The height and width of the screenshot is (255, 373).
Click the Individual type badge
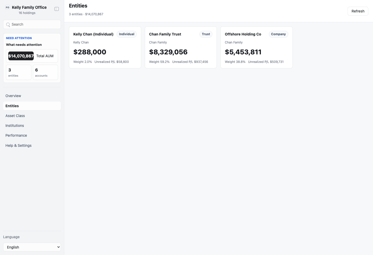[x=127, y=34]
